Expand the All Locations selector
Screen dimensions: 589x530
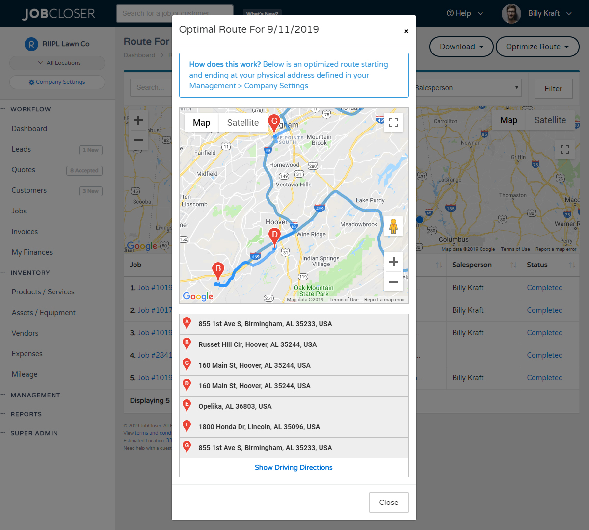pos(57,63)
